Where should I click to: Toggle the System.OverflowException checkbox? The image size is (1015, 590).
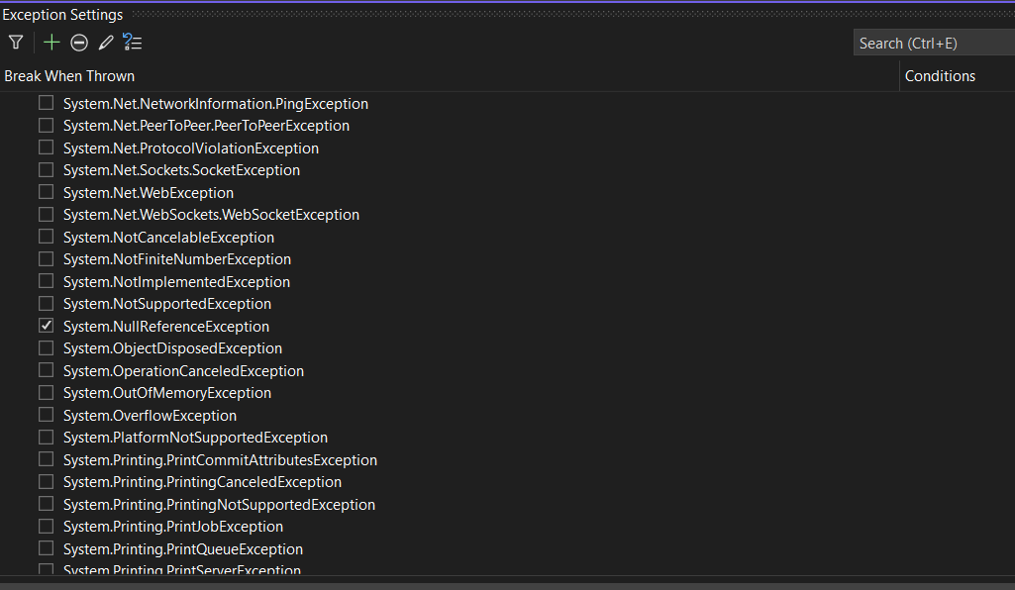coord(46,415)
